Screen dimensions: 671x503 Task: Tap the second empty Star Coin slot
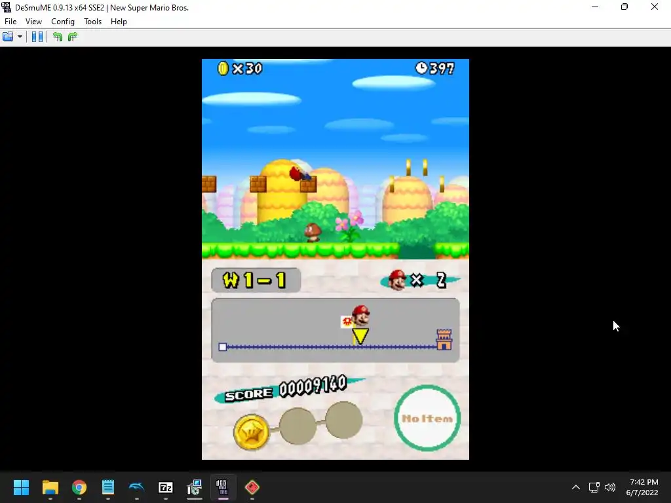[x=298, y=426]
